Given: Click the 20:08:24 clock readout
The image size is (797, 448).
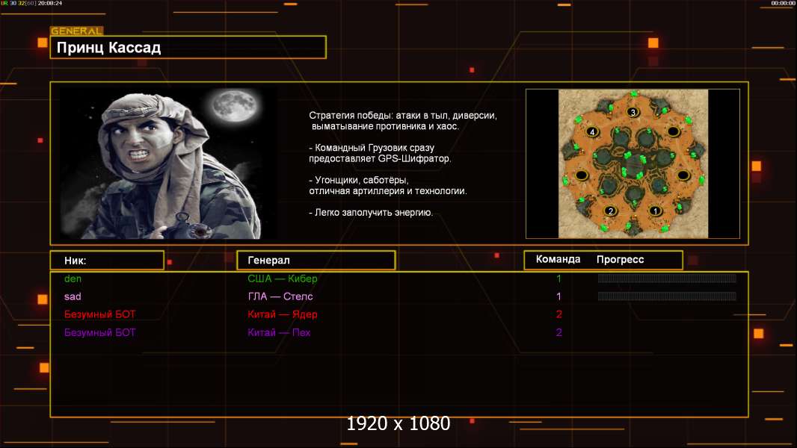Looking at the screenshot, I should (50, 3).
